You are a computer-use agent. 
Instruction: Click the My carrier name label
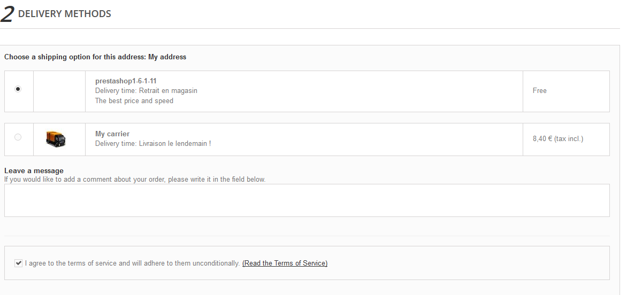click(112, 134)
